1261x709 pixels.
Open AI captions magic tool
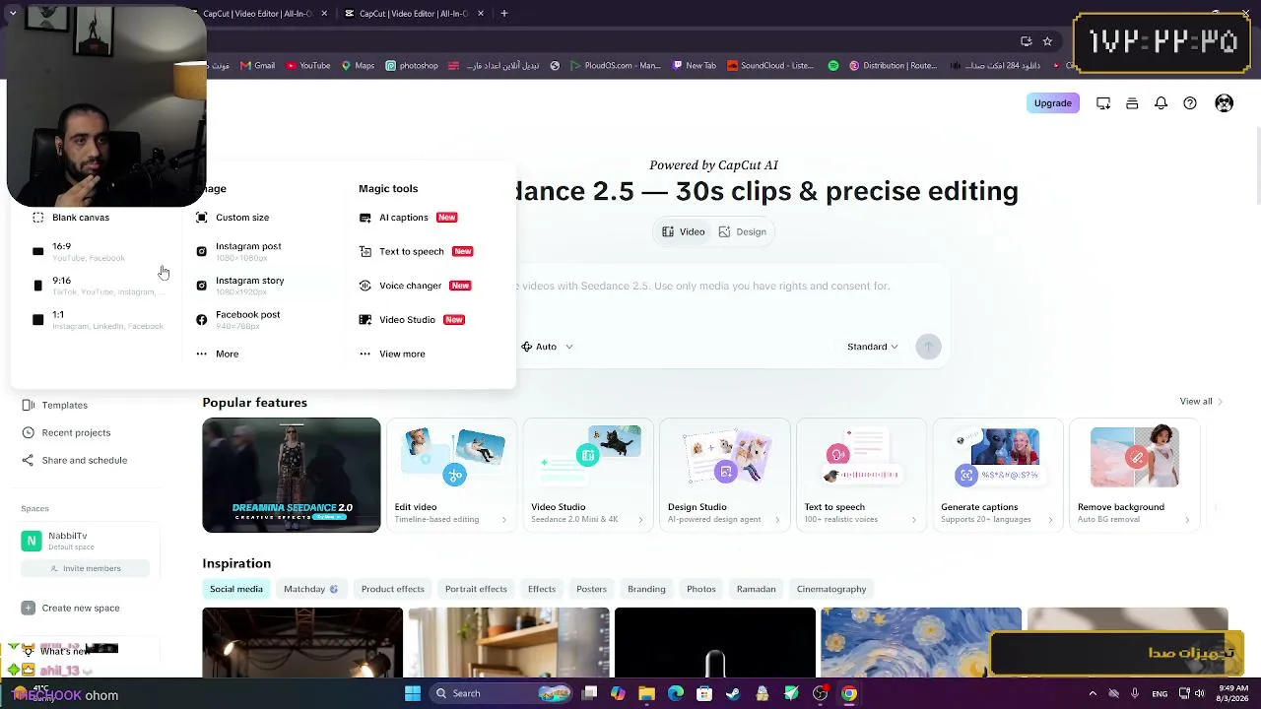(x=408, y=218)
